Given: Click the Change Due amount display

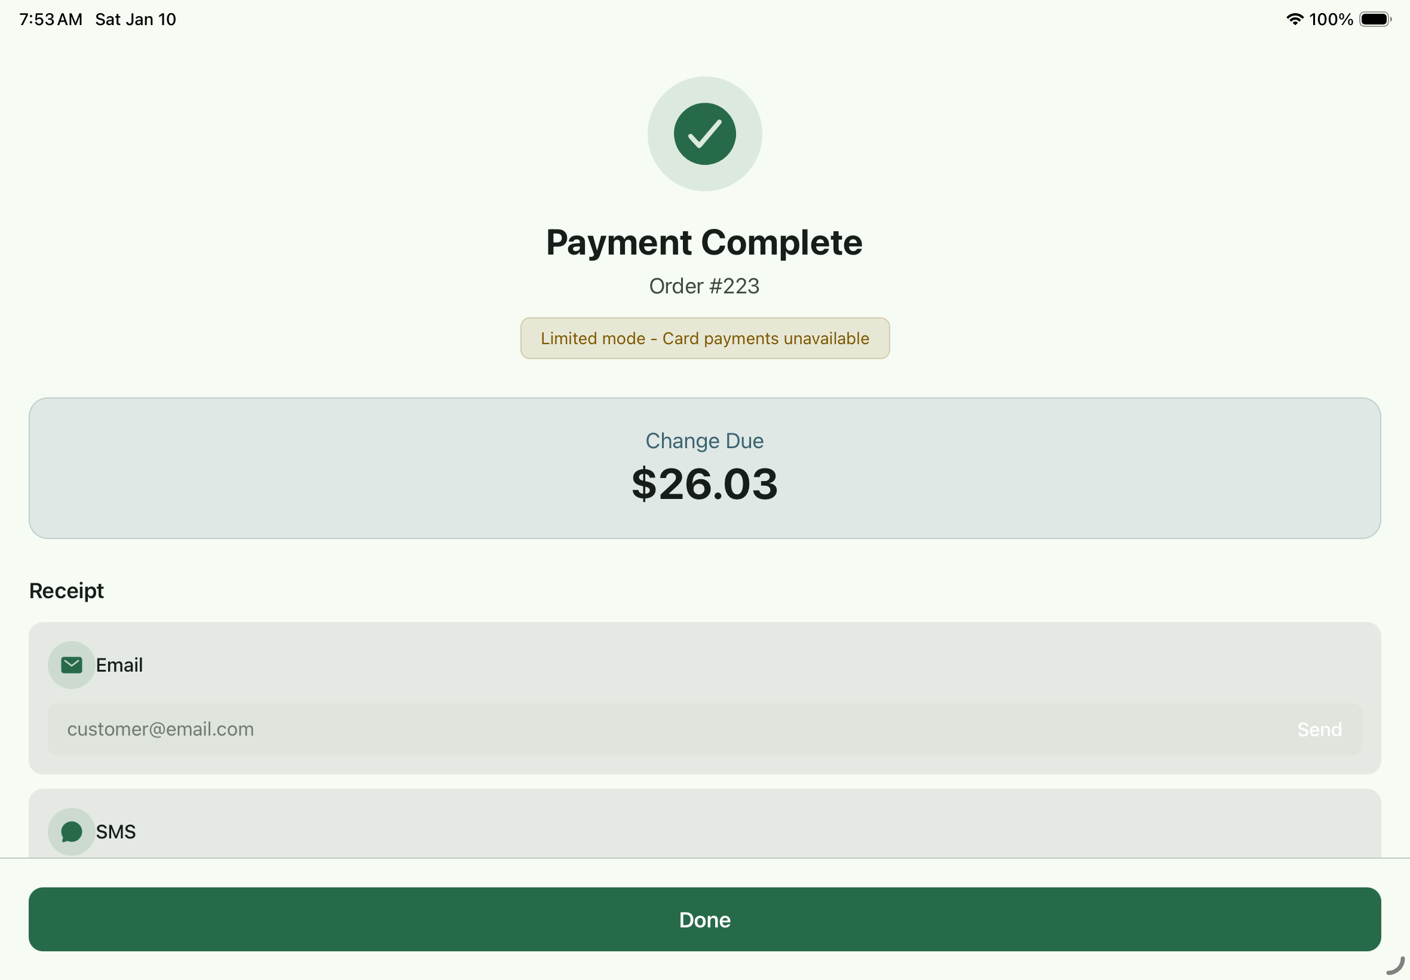Looking at the screenshot, I should point(704,485).
